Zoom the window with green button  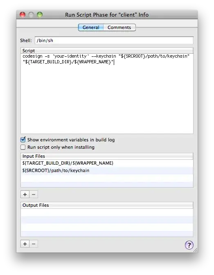tap(40, 15)
